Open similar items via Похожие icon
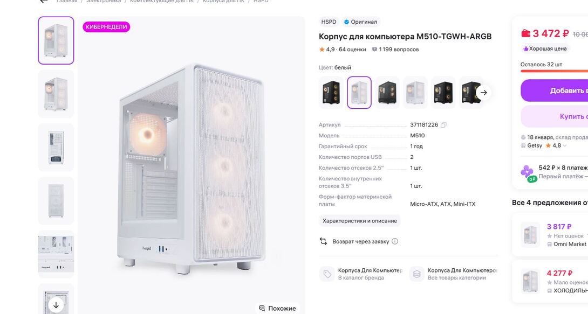The image size is (588, 314). (262, 309)
